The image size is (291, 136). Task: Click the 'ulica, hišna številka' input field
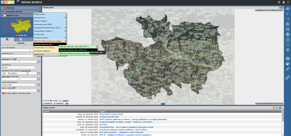[15, 50]
